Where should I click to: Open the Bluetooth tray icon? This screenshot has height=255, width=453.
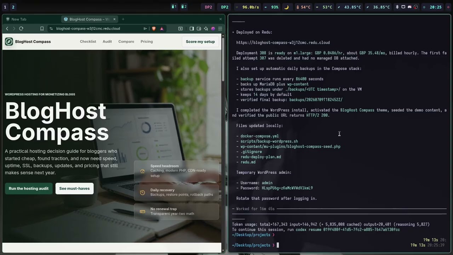click(x=397, y=7)
